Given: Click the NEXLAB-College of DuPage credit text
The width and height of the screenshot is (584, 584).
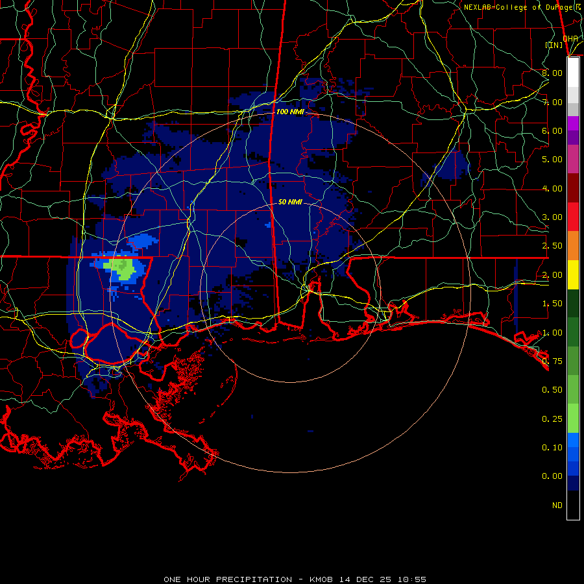Looking at the screenshot, I should click(523, 7).
